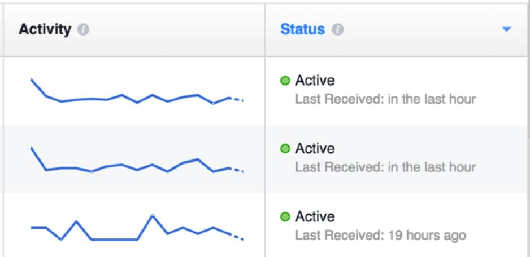Click the green status dot in top row
The width and height of the screenshot is (530, 257).
tap(285, 81)
